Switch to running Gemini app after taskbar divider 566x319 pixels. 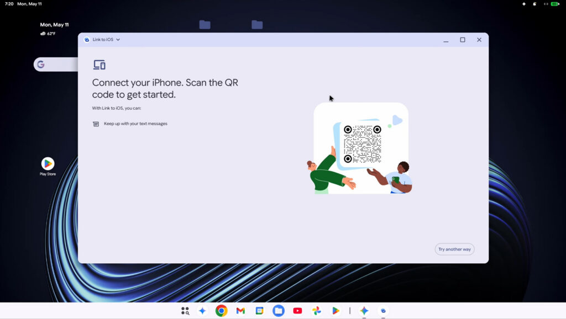tap(364, 311)
